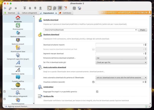Screen dimensions: 154x110
Task: Open Autenticazione base settings
Action: click(18, 49)
